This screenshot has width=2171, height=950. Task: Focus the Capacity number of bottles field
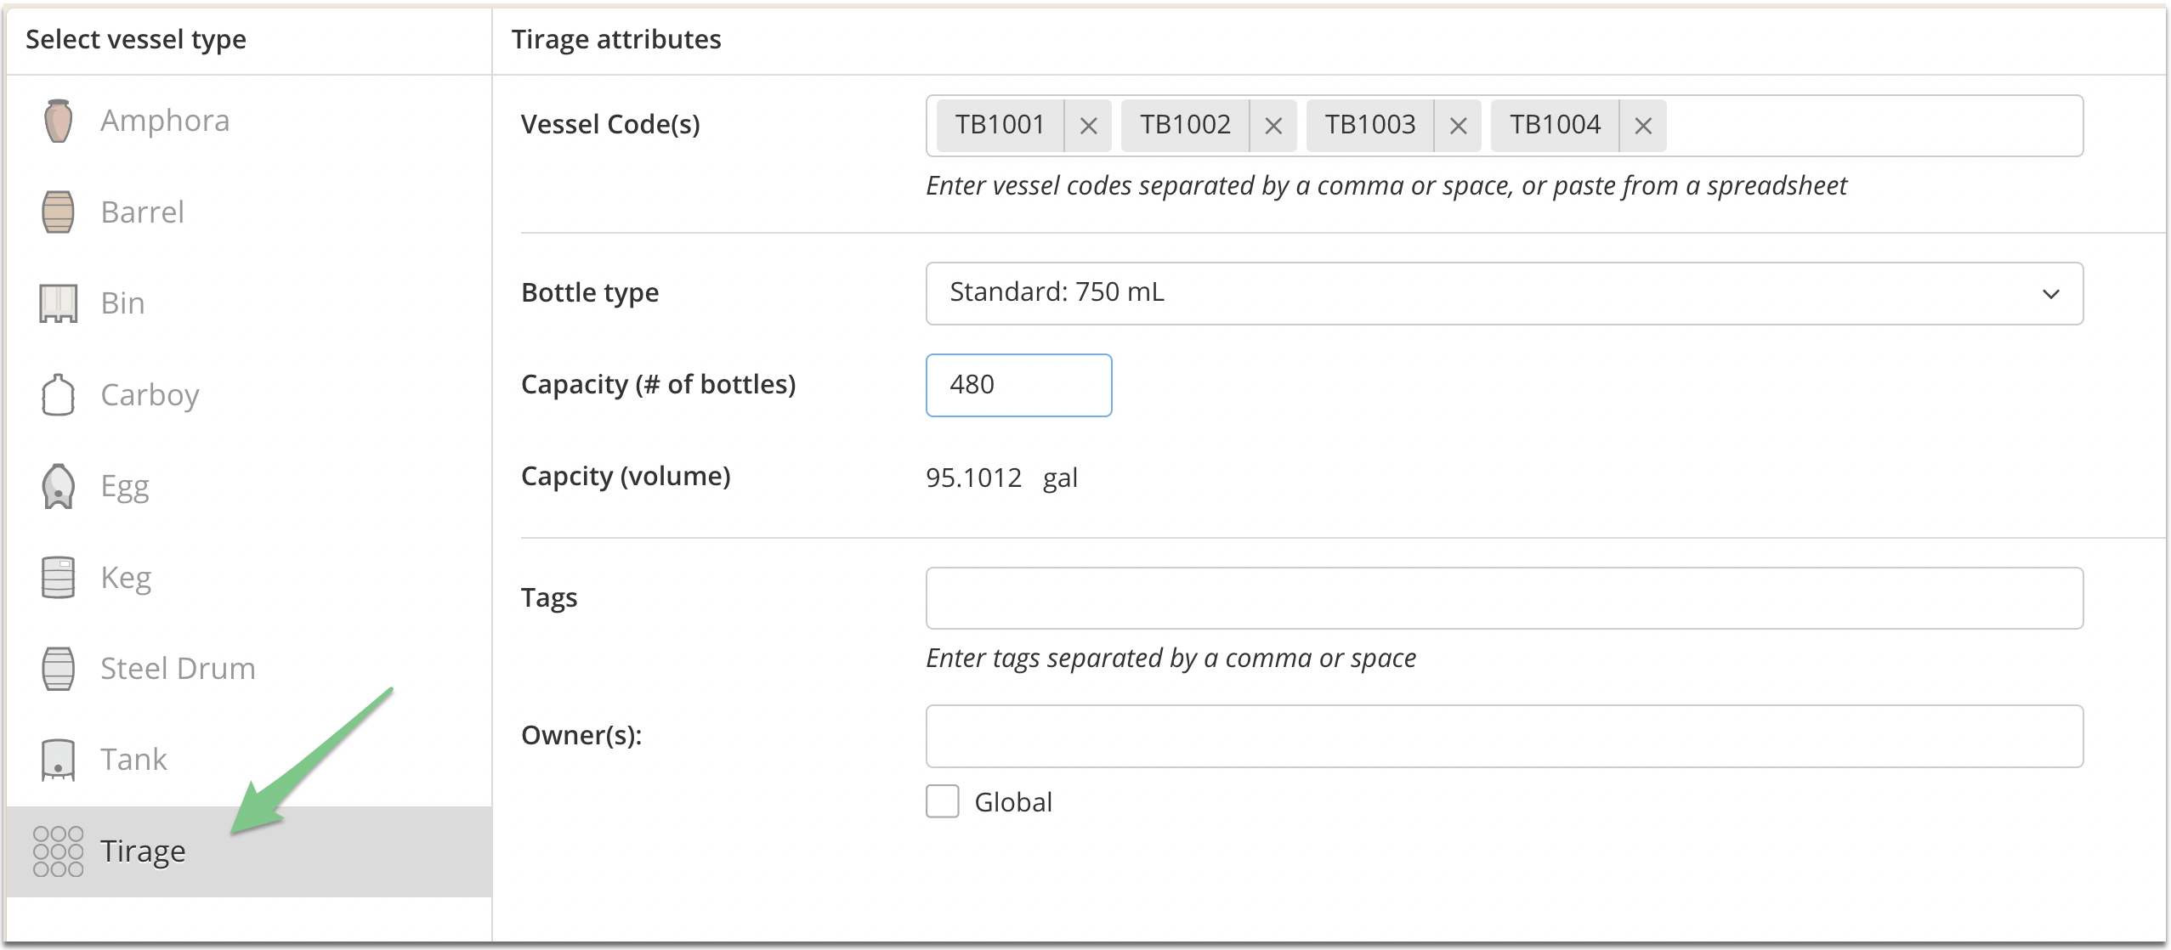click(1018, 385)
